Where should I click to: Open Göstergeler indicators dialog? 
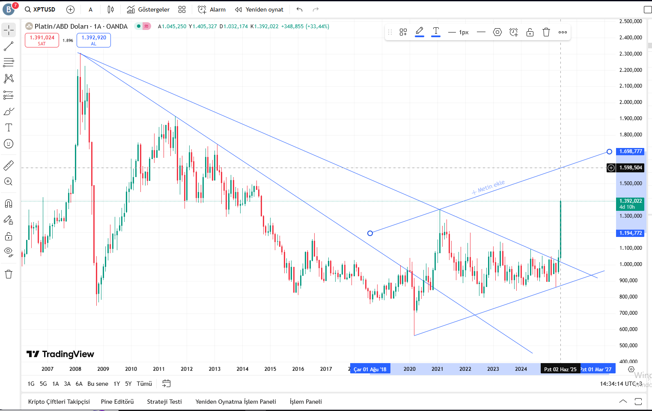pyautogui.click(x=149, y=9)
